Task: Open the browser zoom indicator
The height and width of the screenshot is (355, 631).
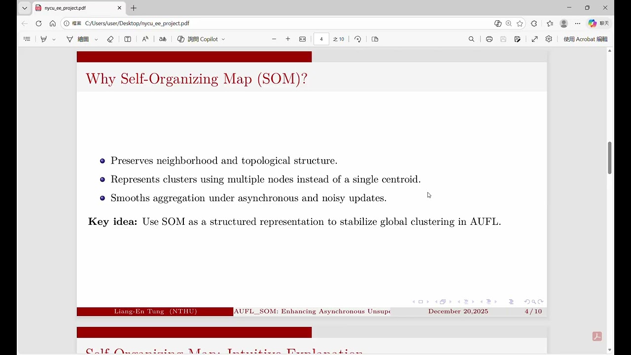Action: click(509, 23)
